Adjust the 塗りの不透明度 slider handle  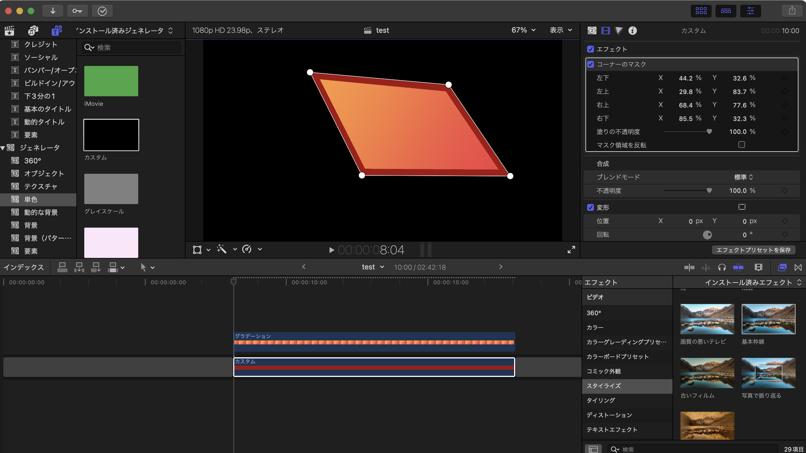709,132
